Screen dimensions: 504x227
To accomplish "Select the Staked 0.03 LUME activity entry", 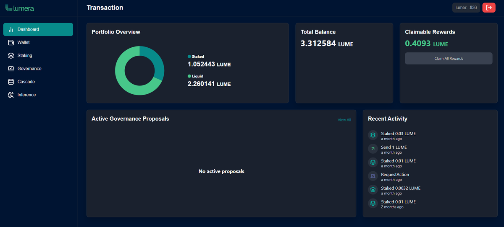I will (x=430, y=136).
